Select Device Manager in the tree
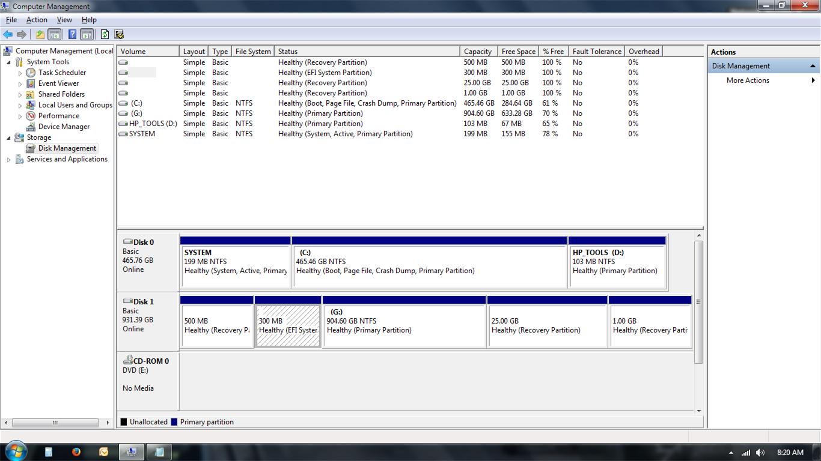821x461 pixels. [x=64, y=127]
